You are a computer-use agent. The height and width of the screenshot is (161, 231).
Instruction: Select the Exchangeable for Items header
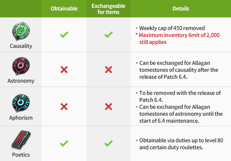(109, 9)
